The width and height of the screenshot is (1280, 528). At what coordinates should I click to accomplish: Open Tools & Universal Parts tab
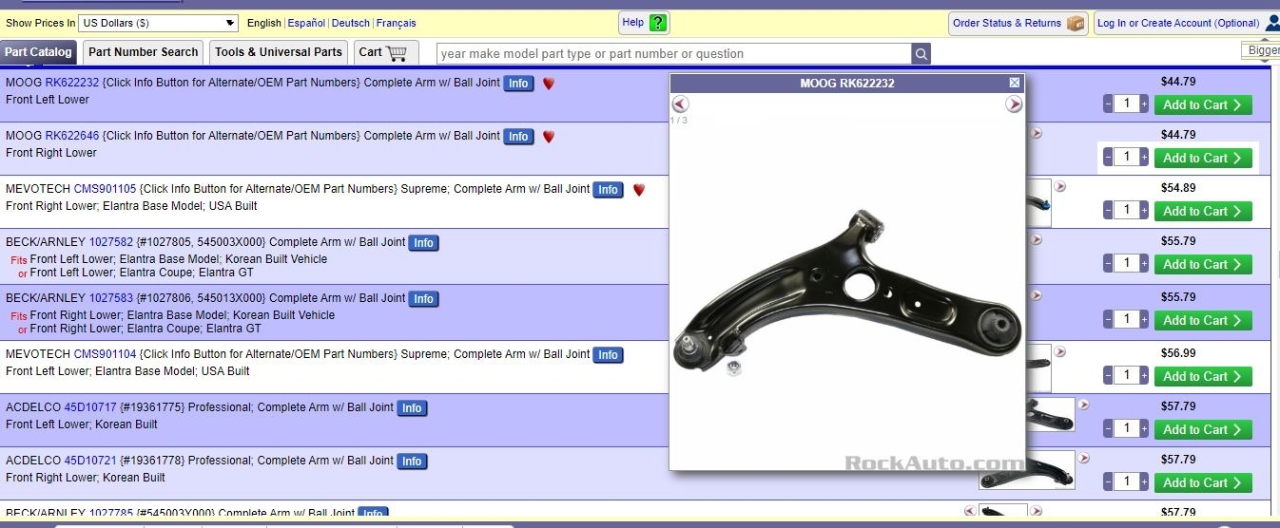279,52
